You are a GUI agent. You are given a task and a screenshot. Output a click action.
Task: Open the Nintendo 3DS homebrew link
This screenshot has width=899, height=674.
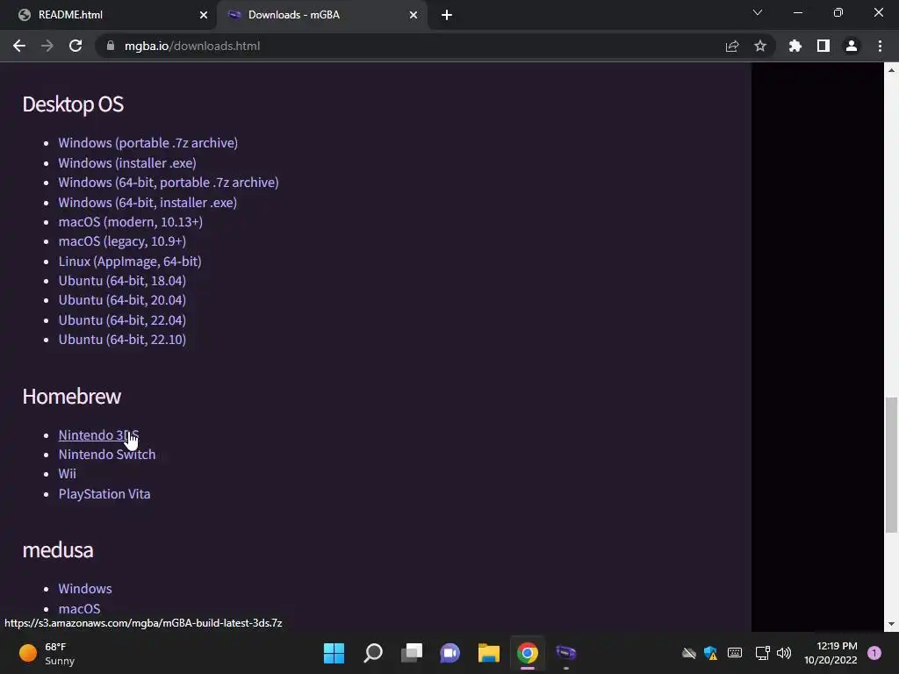(x=98, y=435)
